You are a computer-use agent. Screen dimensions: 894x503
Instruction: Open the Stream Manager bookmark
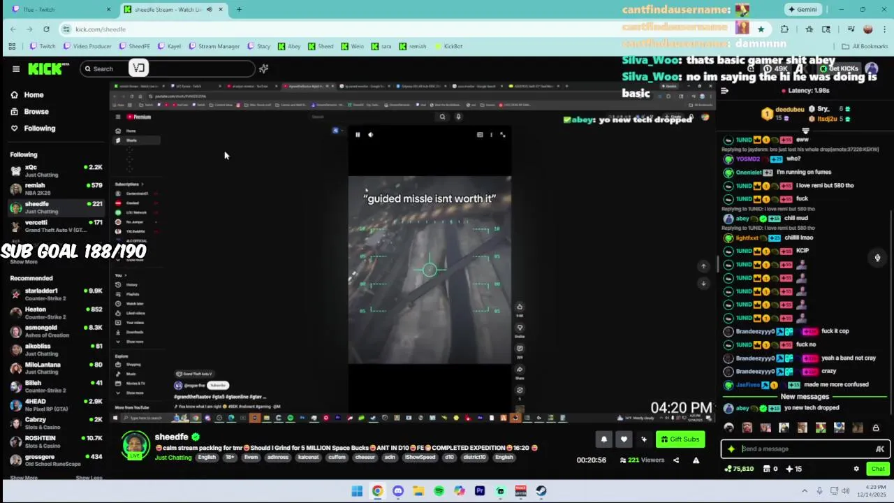coord(214,46)
